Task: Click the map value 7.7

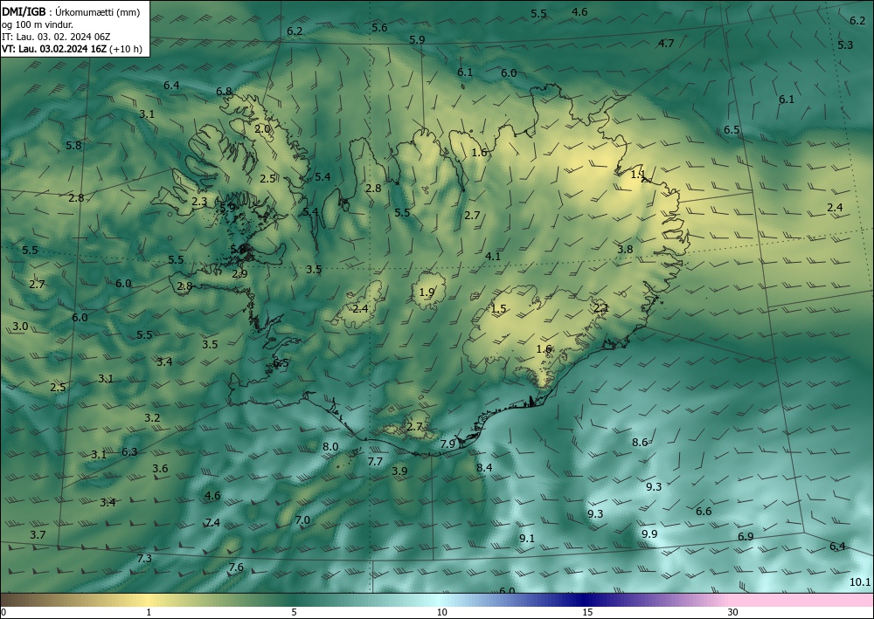Action: tap(375, 462)
